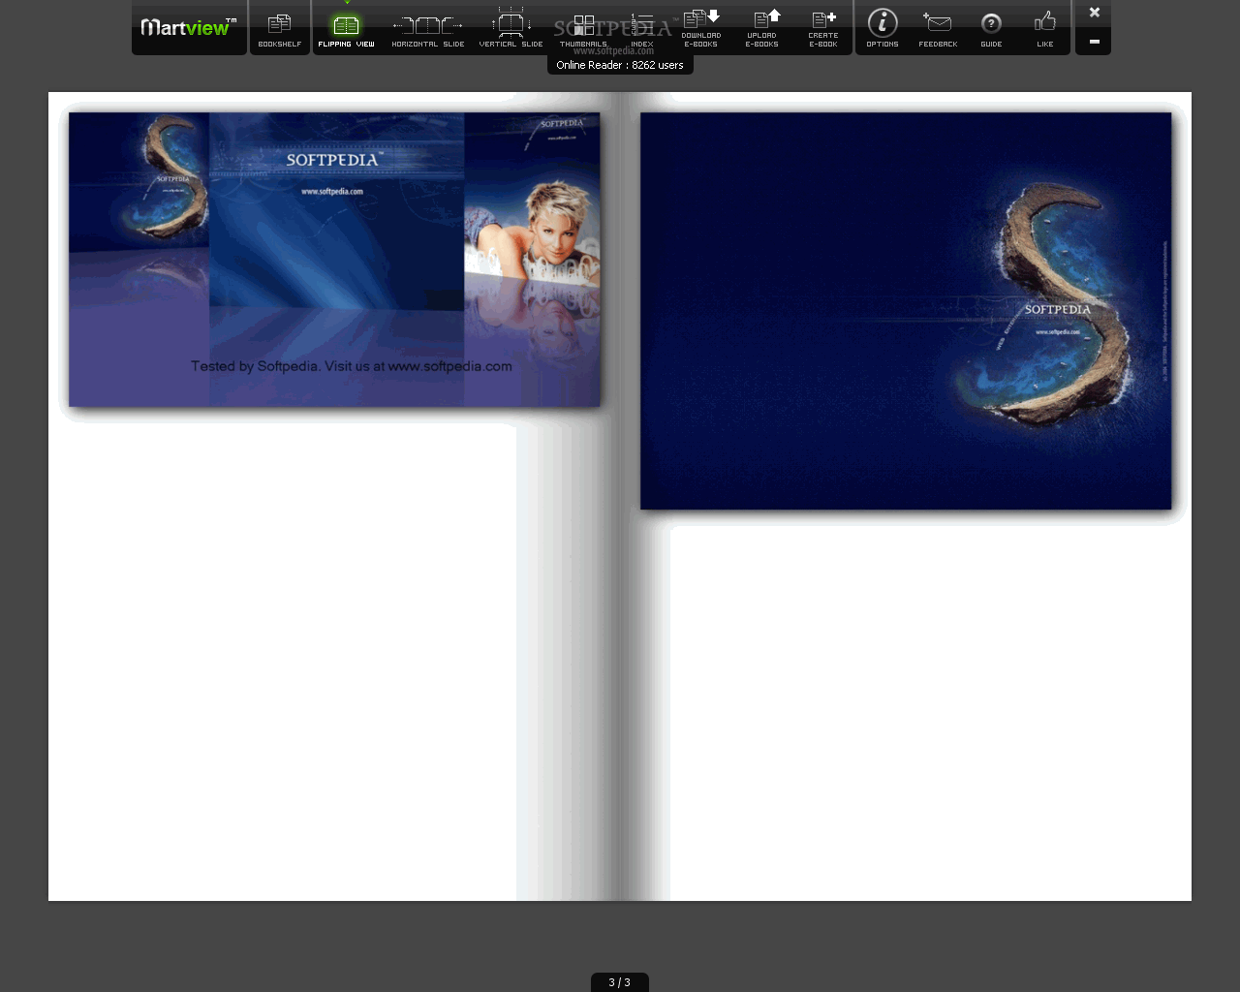Click the left page Softpedia image
Screen dimensions: 1240x992
point(334,260)
